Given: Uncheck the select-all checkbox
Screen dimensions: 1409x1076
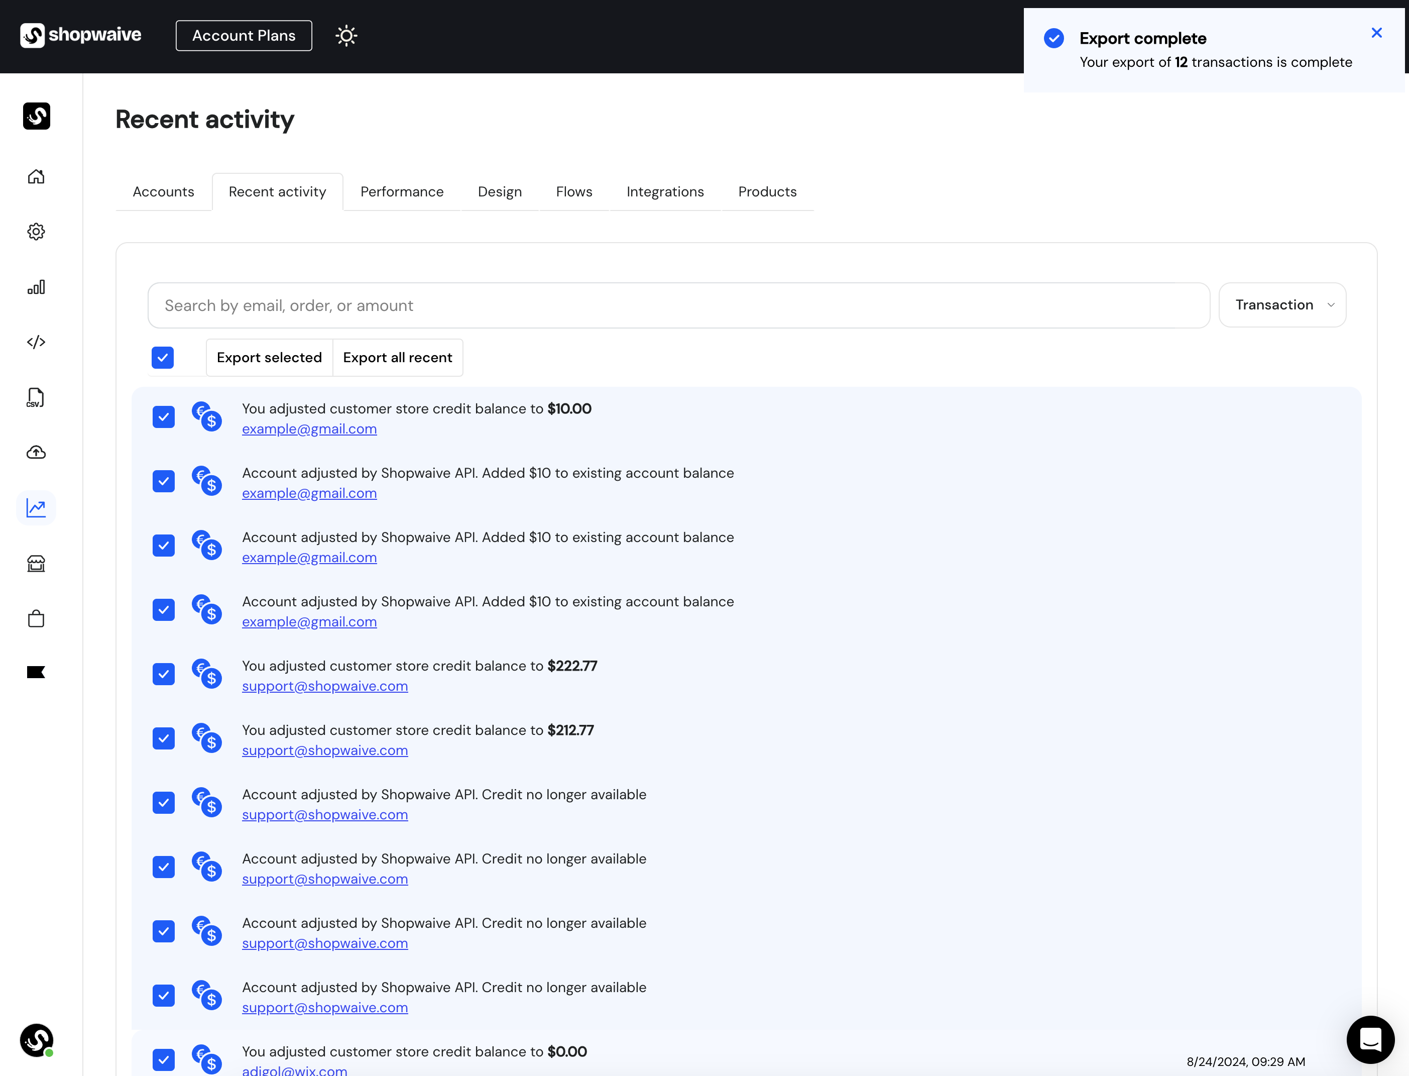Looking at the screenshot, I should coord(163,358).
